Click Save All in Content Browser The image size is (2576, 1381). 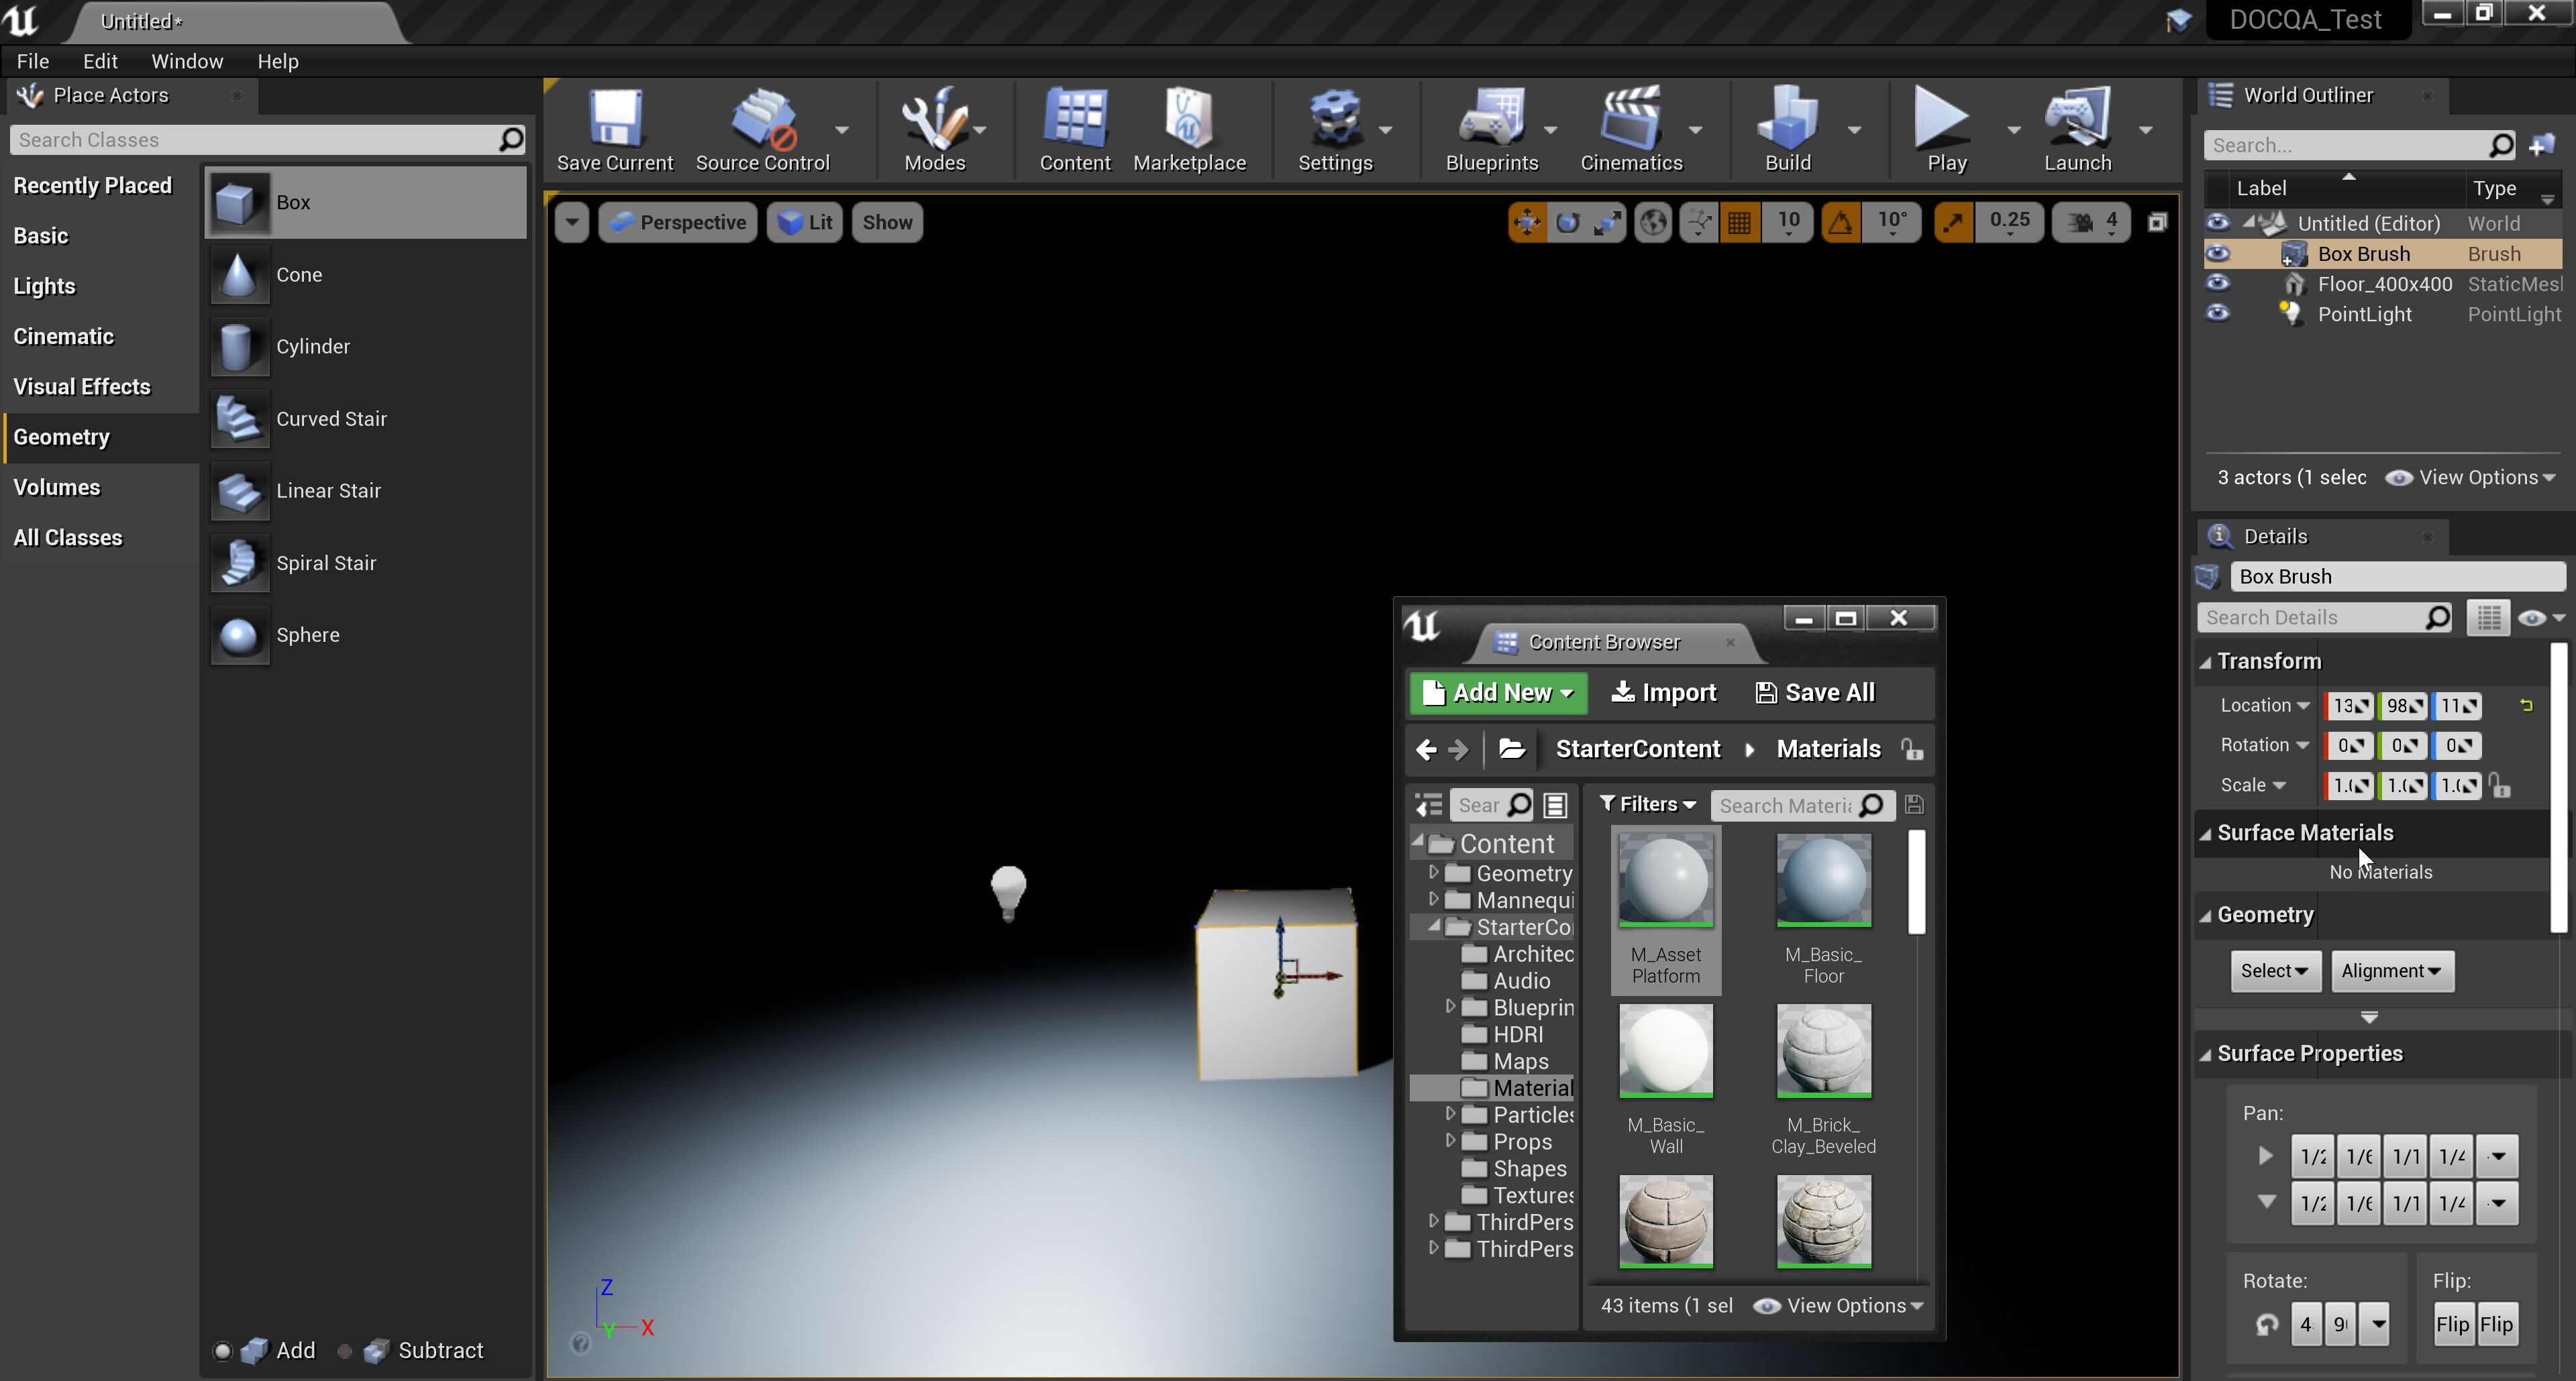click(x=1815, y=692)
